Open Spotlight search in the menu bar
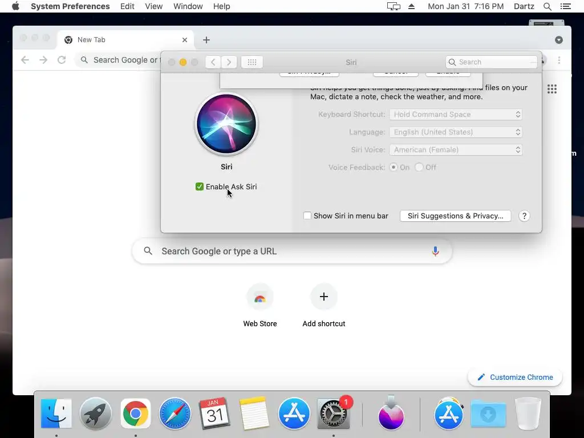584x438 pixels. pyautogui.click(x=547, y=6)
